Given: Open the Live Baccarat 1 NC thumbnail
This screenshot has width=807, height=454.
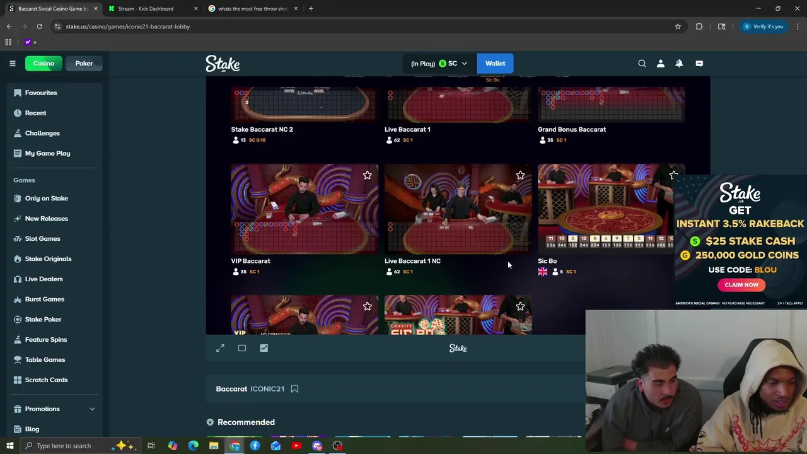Looking at the screenshot, I should (x=458, y=209).
